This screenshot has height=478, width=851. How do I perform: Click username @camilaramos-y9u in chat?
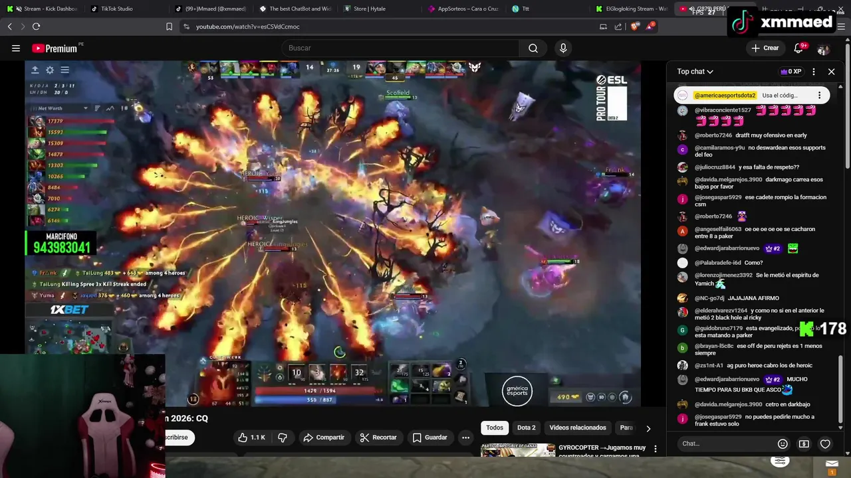point(720,148)
